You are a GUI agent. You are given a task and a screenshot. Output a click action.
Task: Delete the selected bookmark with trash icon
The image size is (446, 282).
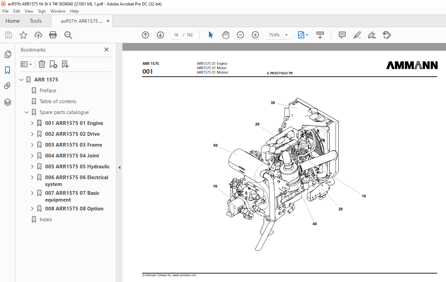(42, 64)
